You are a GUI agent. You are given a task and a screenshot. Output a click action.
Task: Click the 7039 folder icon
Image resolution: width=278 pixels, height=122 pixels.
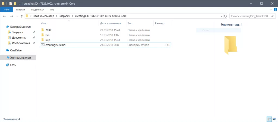tap(43, 30)
